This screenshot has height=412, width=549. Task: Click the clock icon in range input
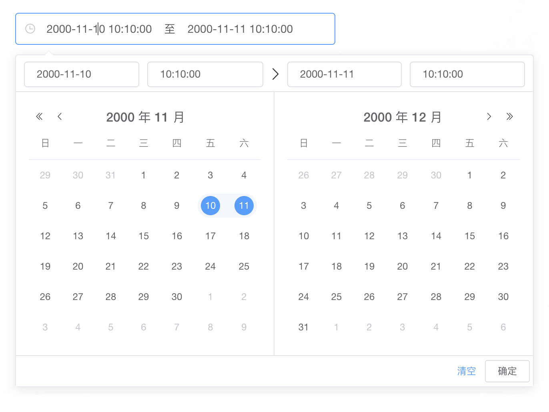click(30, 29)
